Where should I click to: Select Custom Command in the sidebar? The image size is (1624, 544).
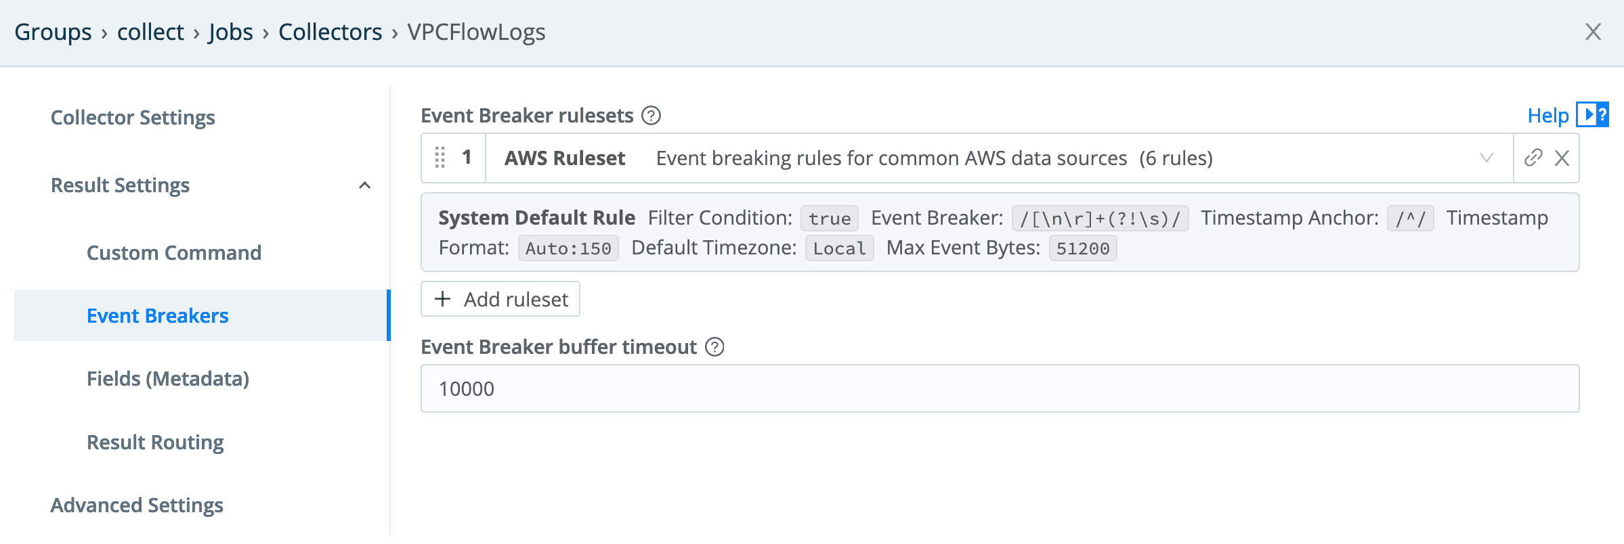point(174,253)
